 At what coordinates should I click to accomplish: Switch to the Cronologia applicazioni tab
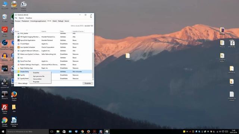[38, 21]
